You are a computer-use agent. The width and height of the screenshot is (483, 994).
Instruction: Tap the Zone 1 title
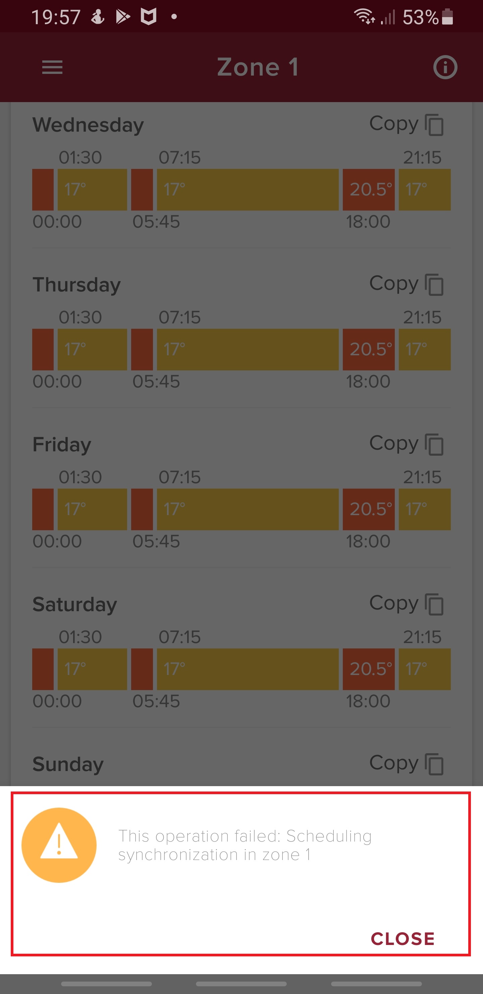click(x=258, y=67)
